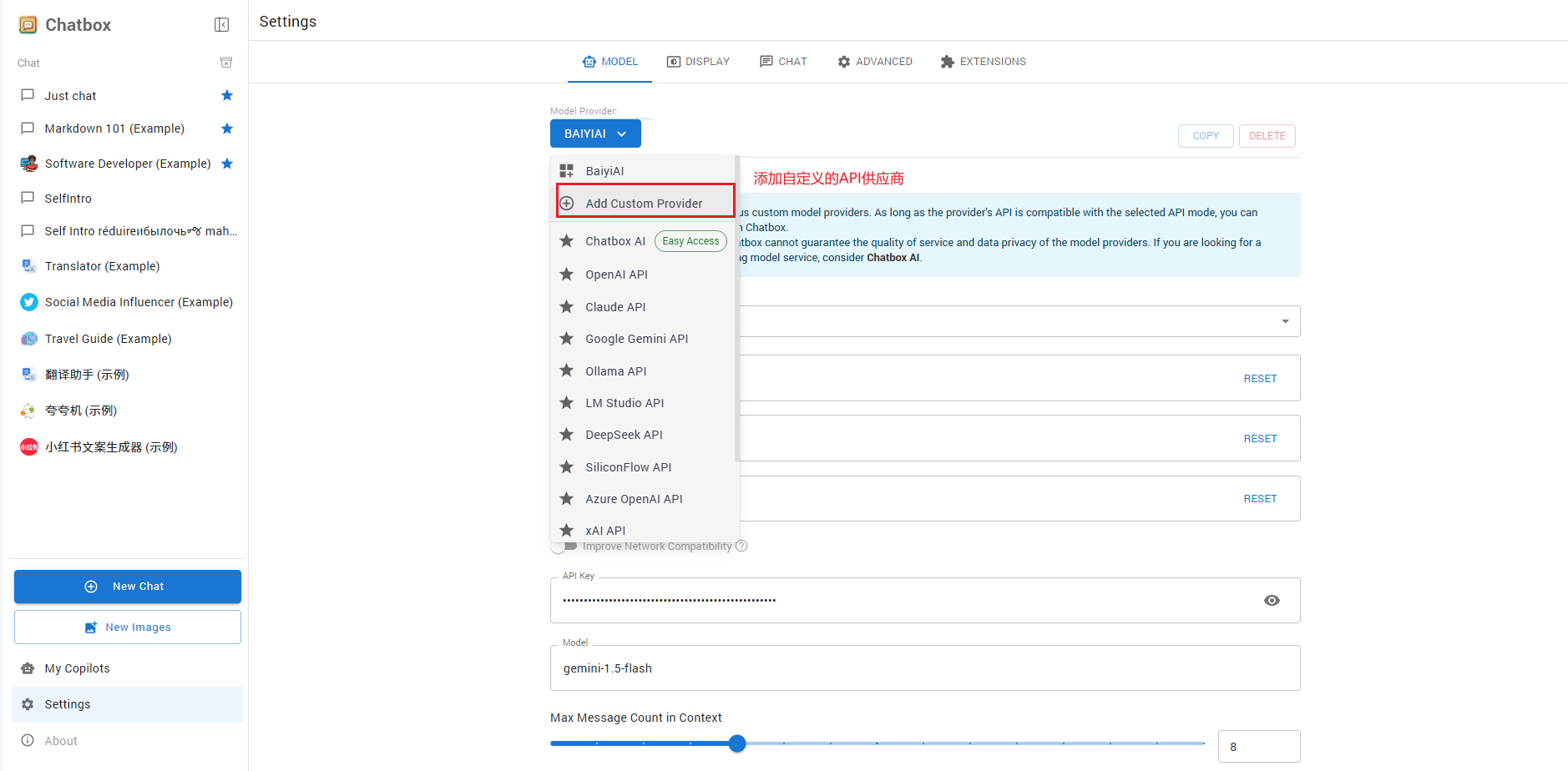Click the help icon next to Improve Network Compatibility
This screenshot has width=1568, height=771.
pos(741,546)
